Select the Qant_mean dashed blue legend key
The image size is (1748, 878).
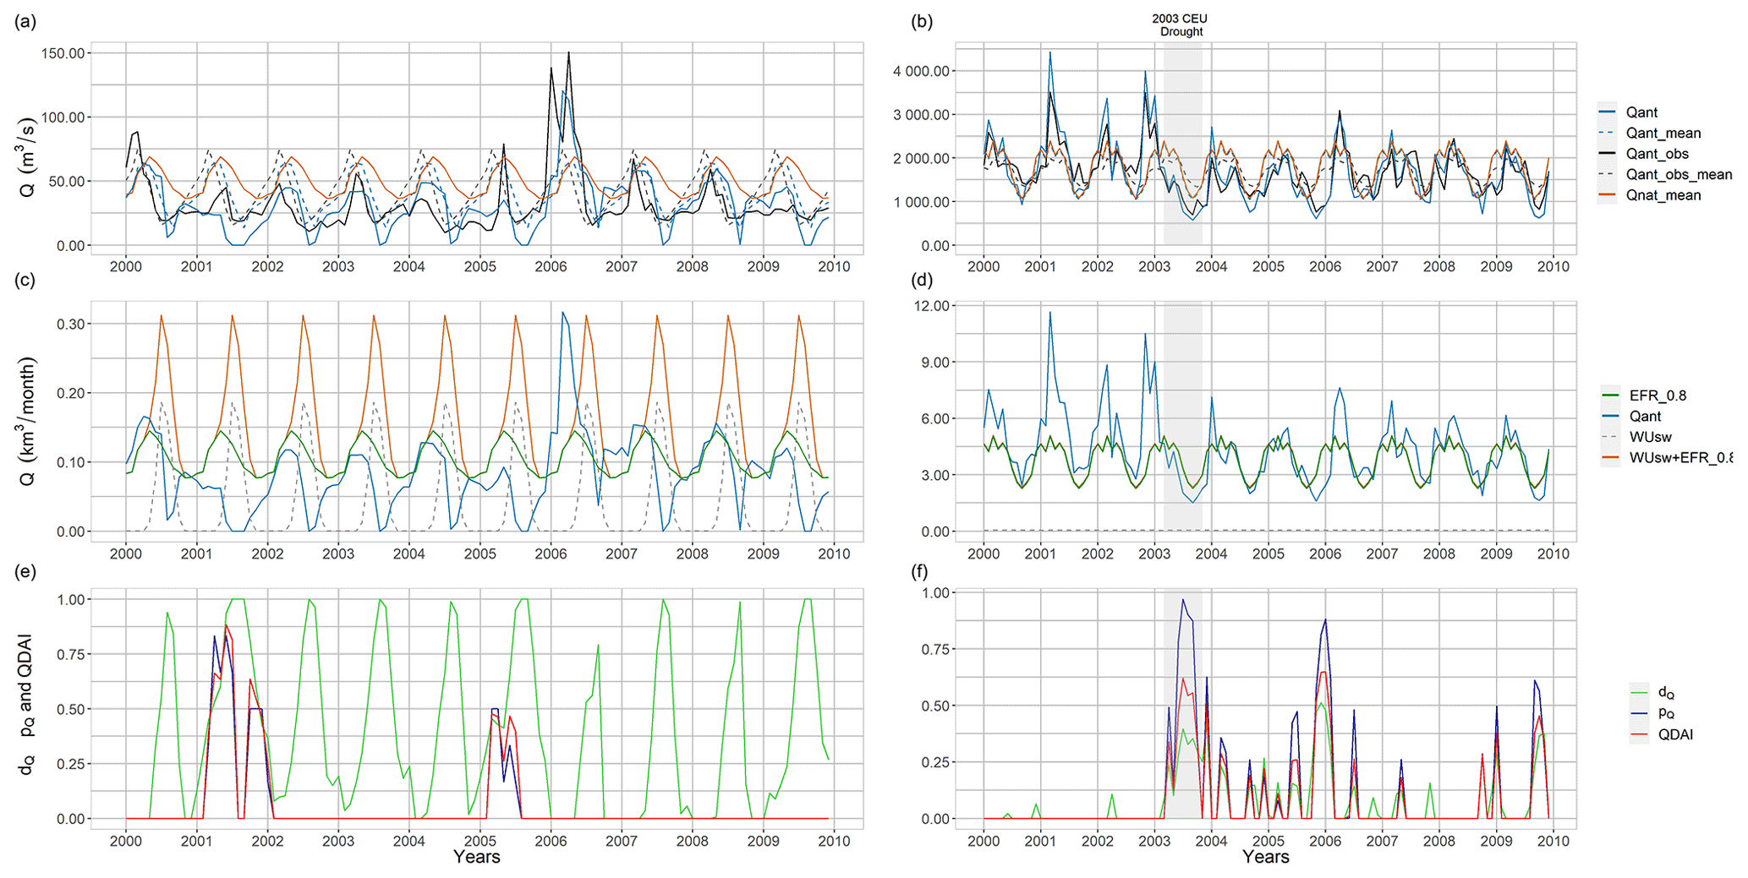pos(1608,133)
